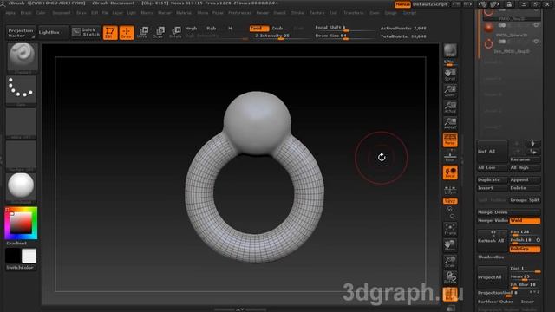Select the Scale transform tool in top shelf

pos(159,32)
